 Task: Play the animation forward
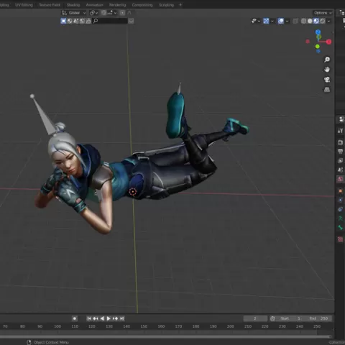tap(109, 318)
